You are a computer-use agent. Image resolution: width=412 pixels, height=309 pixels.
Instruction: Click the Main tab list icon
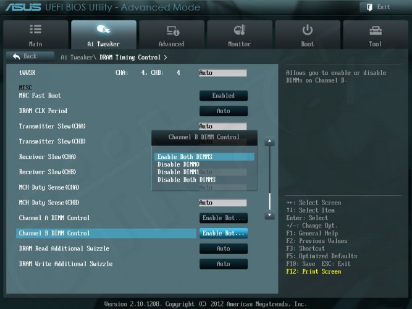click(35, 29)
